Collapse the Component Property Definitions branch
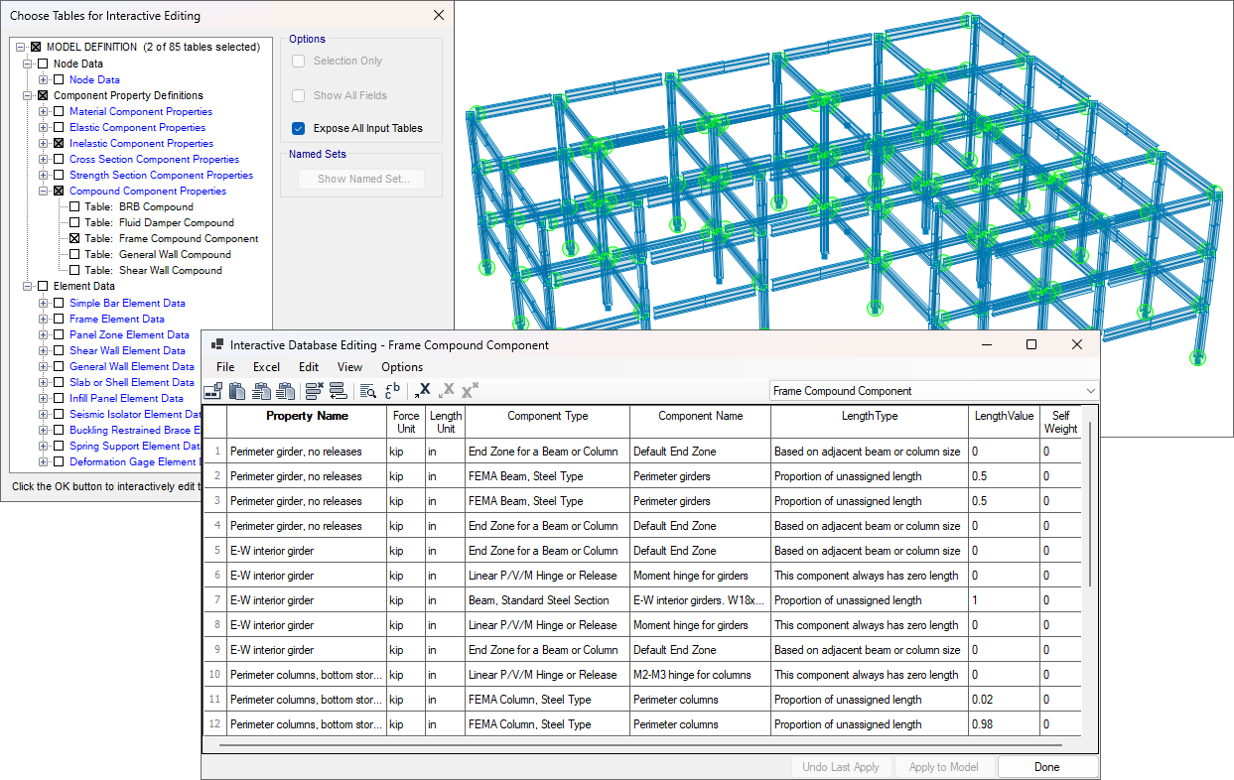The width and height of the screenshot is (1234, 780). click(28, 95)
